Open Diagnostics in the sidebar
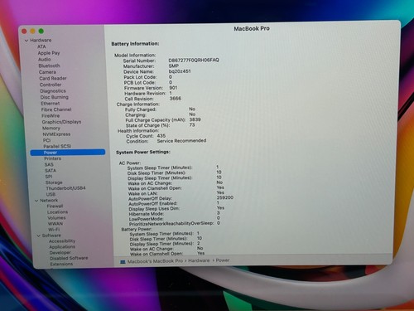Screen dimensions: 414x311 pos(53,90)
